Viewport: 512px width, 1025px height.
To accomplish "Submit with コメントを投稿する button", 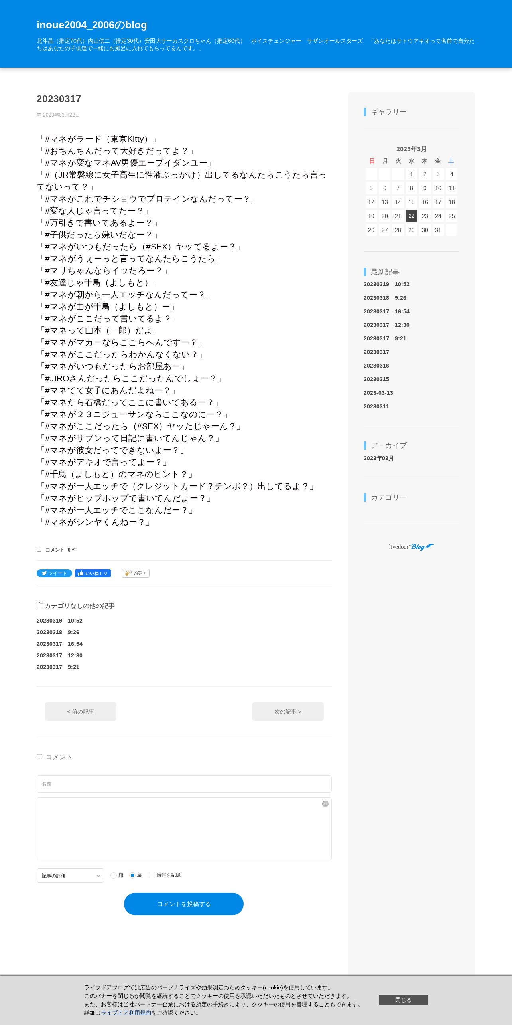I will tap(184, 904).
